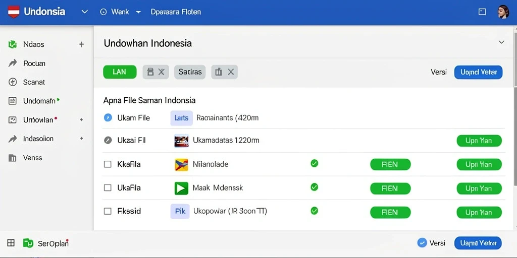Click Upn Yian button in Nilanolade row
The width and height of the screenshot is (517, 258).
pos(479,164)
